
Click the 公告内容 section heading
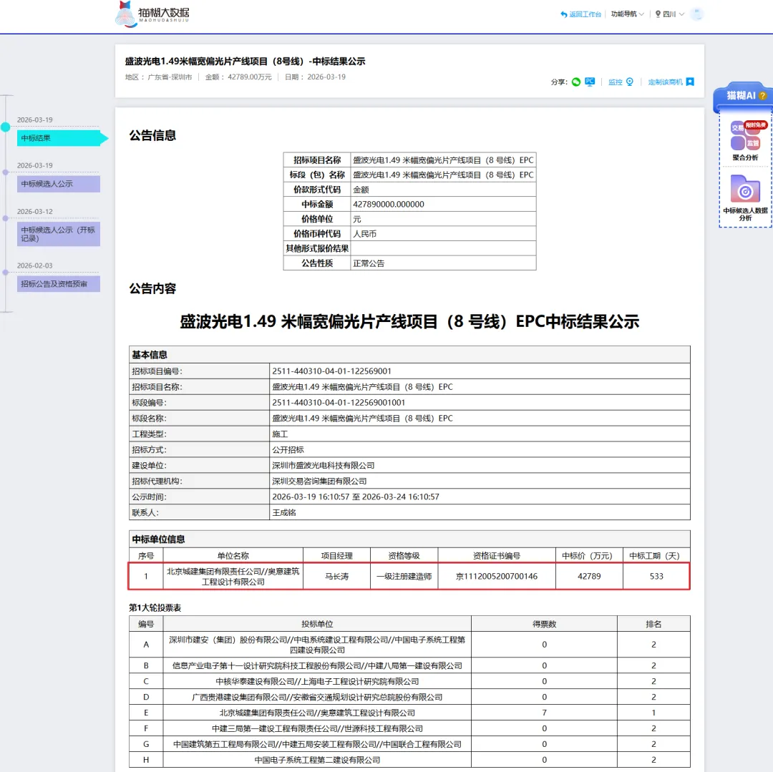pyautogui.click(x=153, y=289)
